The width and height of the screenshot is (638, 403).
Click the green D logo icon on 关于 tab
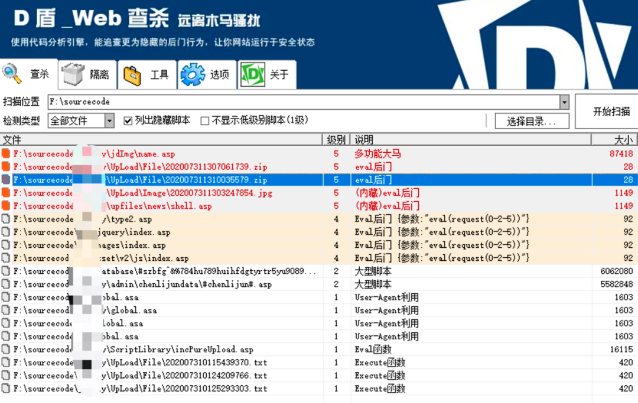click(x=253, y=74)
